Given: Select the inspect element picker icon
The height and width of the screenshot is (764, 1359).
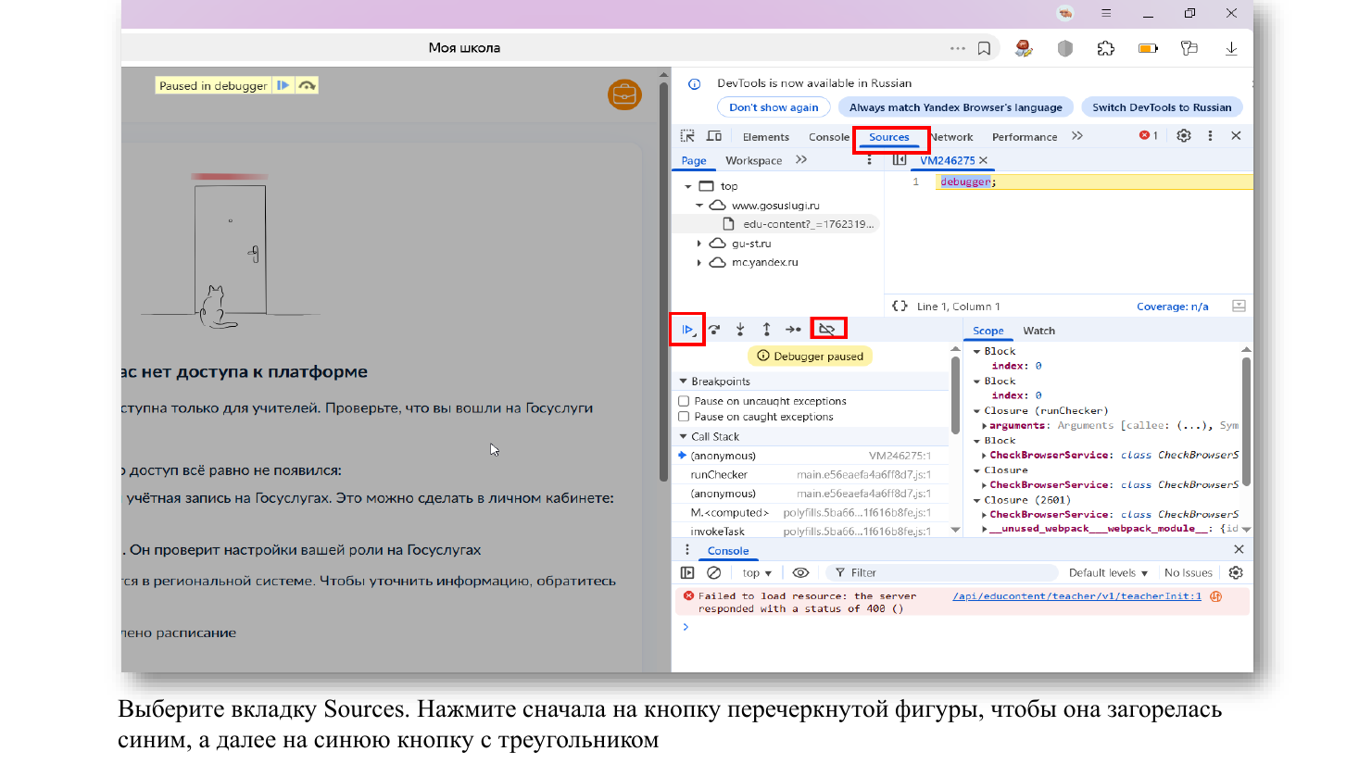Looking at the screenshot, I should [687, 136].
